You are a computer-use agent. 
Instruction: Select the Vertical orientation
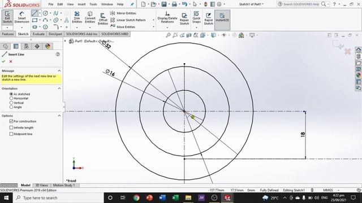(11, 103)
